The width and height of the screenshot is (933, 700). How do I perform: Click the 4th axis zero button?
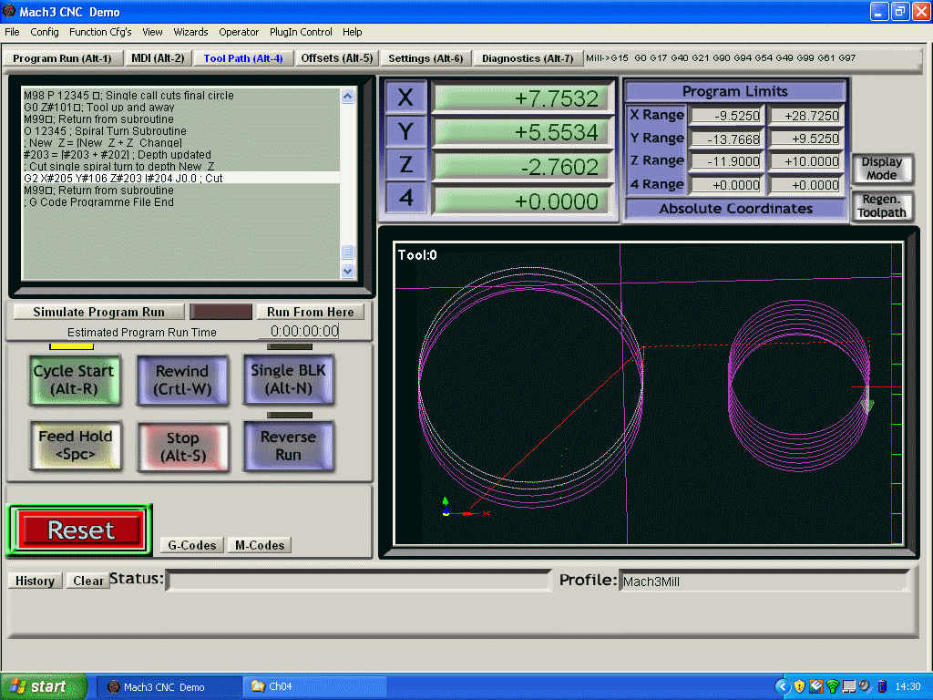[x=405, y=198]
